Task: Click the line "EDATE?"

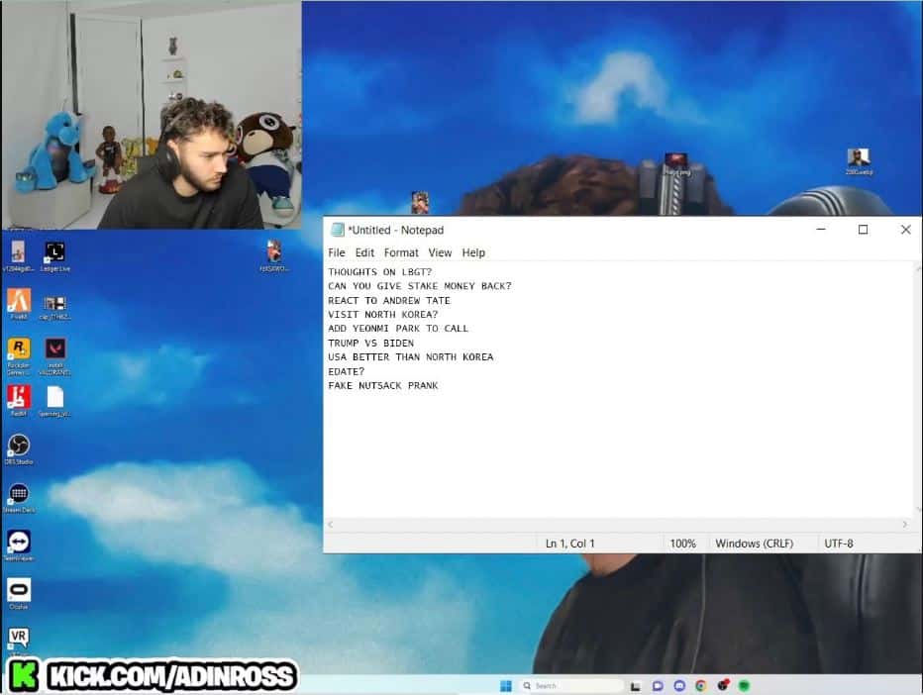Action: click(x=347, y=371)
